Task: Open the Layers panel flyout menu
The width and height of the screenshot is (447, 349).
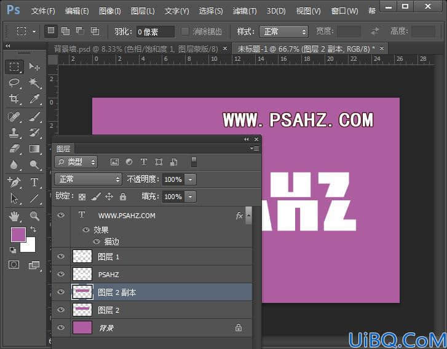Action: tap(255, 148)
